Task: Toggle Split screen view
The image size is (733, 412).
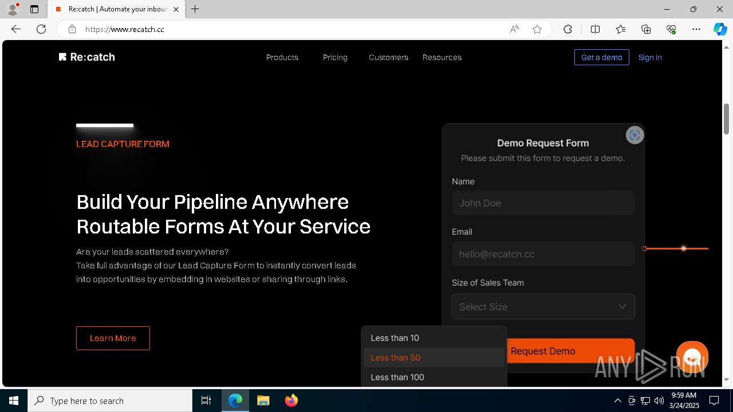Action: (595, 29)
